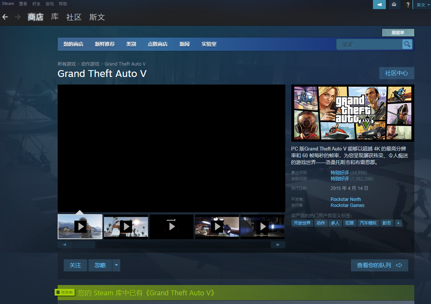Click the 忽略 ignore button
The height and width of the screenshot is (304, 431).
pyautogui.click(x=100, y=265)
